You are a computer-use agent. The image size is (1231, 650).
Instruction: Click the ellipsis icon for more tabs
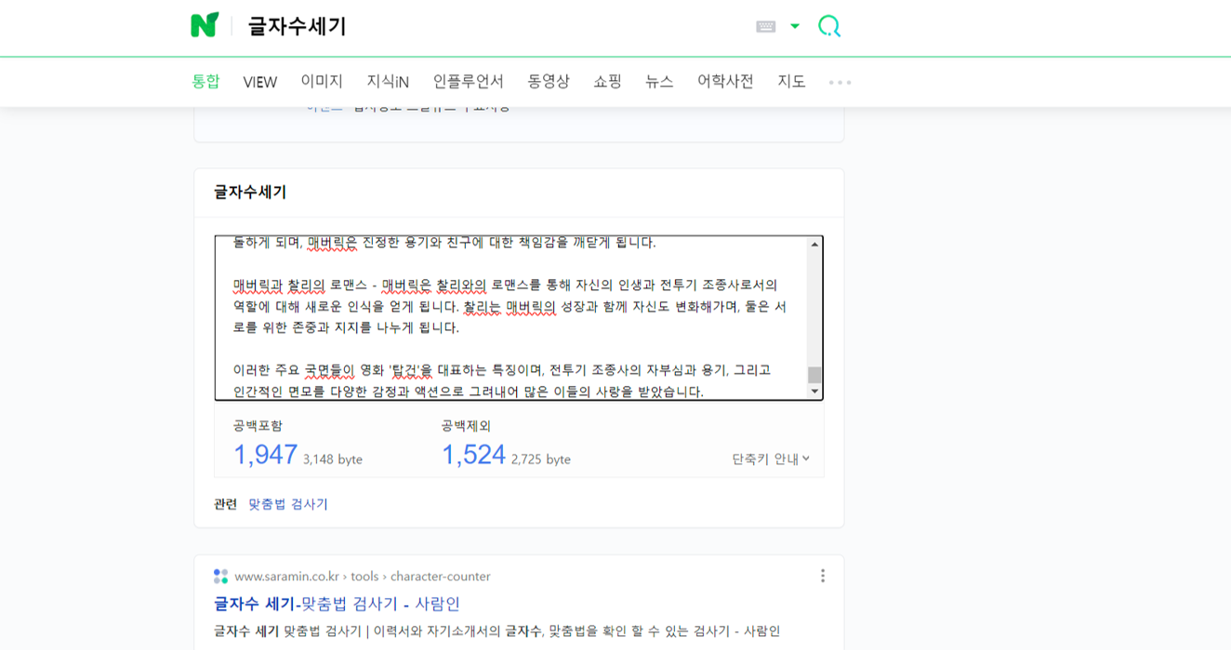[x=839, y=82]
